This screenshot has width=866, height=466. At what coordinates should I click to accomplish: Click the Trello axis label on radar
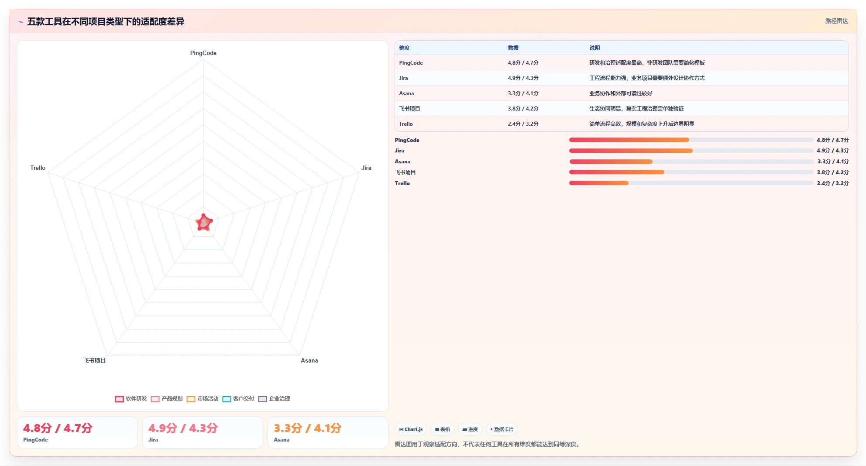pos(38,168)
